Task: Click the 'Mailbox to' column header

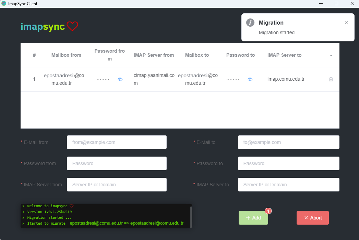Action: [x=197, y=55]
